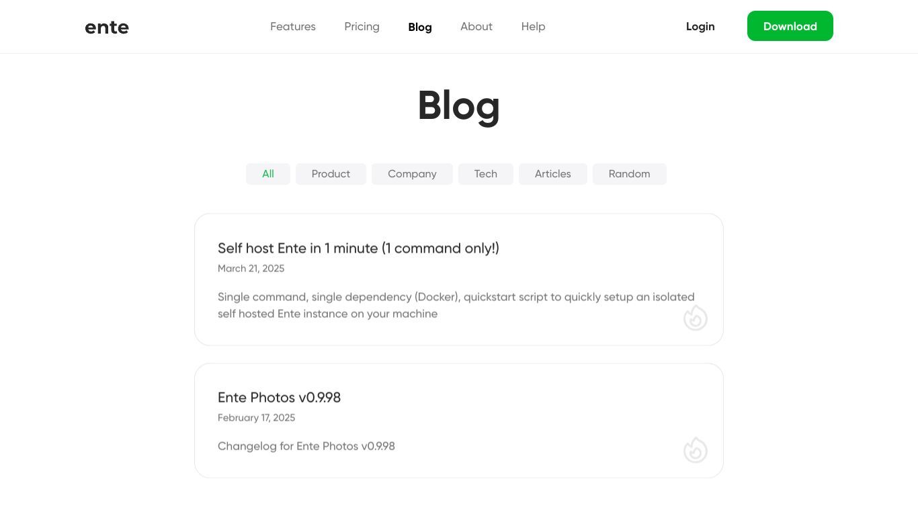Open the About page
Screen dimensions: 918x516
tap(476, 26)
